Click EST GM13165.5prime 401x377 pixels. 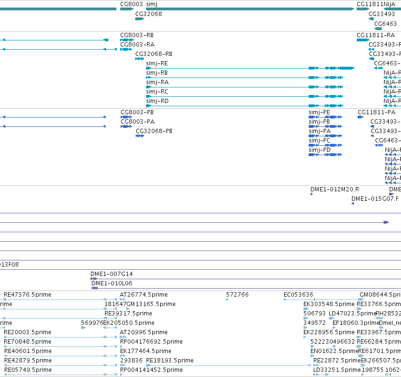(x=151, y=304)
